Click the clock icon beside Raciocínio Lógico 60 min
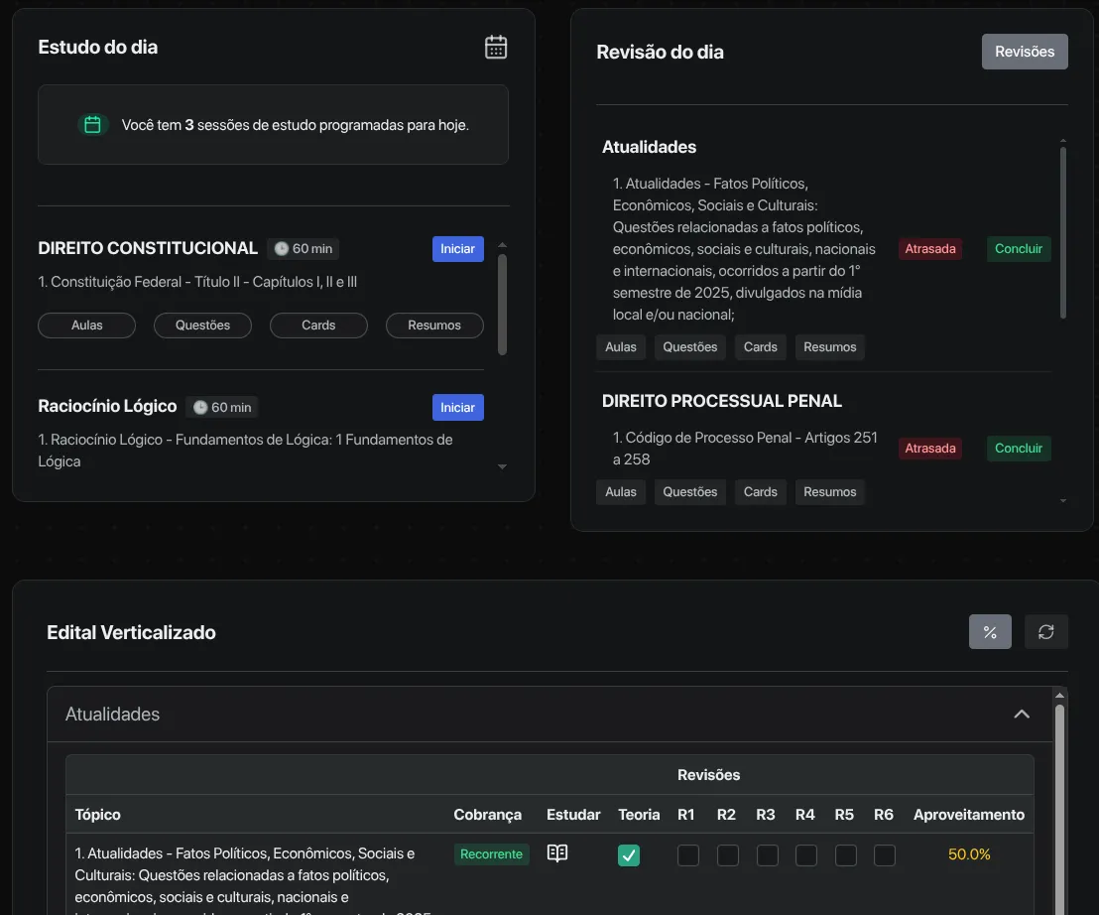 click(199, 407)
